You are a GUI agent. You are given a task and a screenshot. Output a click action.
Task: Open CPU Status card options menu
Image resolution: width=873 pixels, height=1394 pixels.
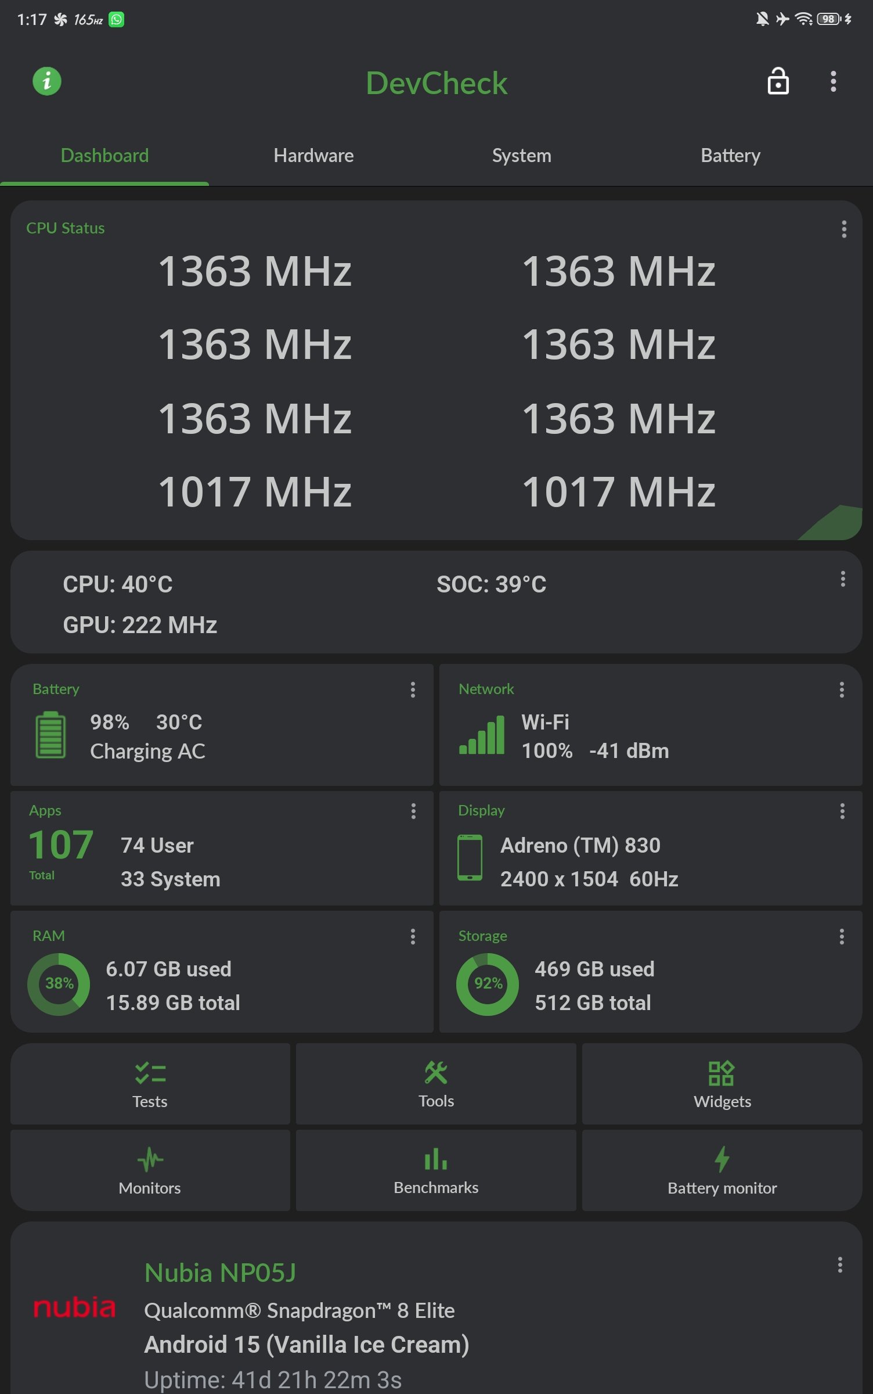click(x=844, y=229)
